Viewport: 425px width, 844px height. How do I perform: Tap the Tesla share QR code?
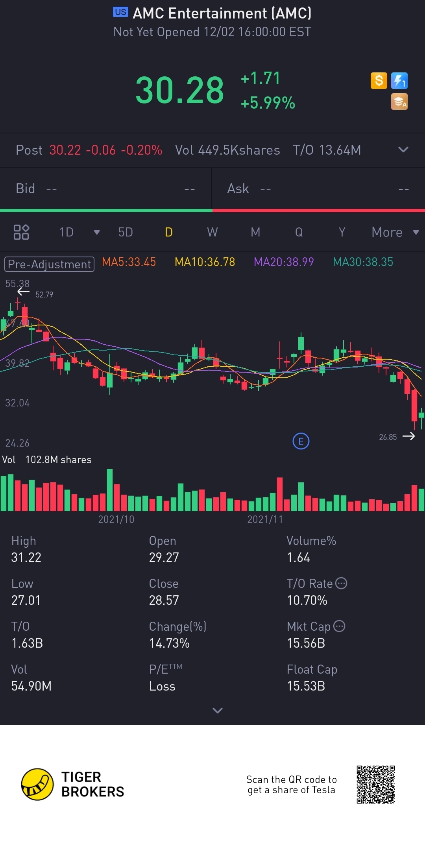[376, 785]
